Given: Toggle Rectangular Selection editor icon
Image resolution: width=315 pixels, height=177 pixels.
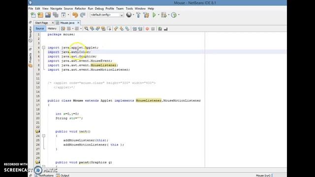Looking at the screenshot, I should click(x=109, y=29).
